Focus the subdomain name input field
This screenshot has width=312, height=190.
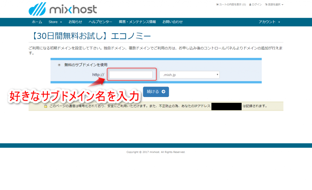(131, 75)
